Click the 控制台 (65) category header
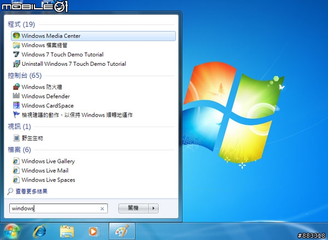Screen dimensions: 328x240 (25, 76)
